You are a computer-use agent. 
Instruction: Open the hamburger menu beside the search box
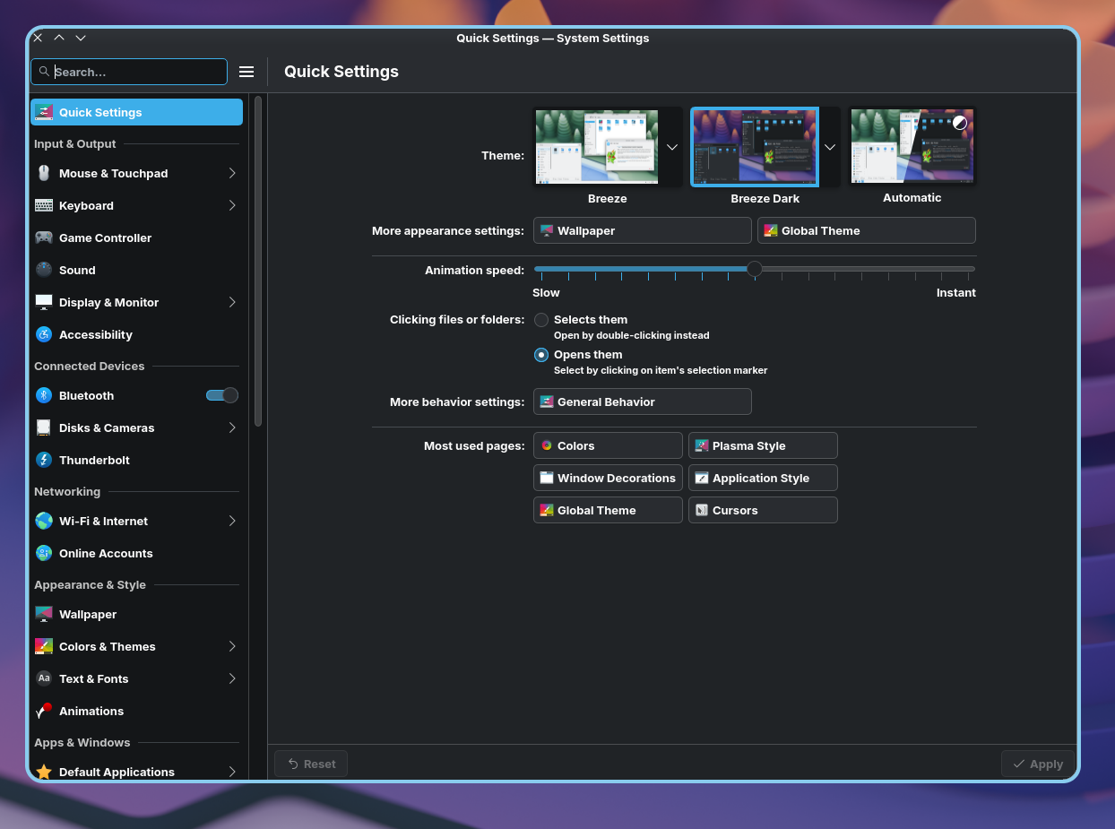pyautogui.click(x=246, y=72)
